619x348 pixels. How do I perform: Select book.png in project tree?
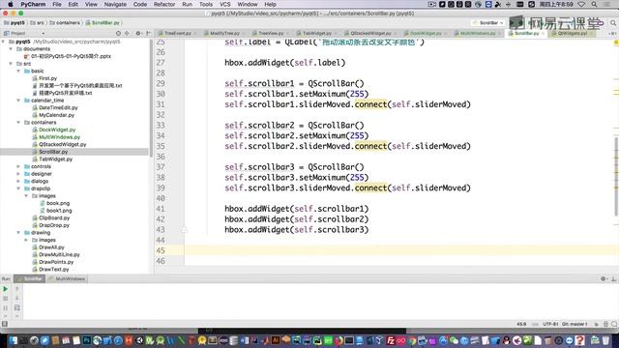pyautogui.click(x=58, y=203)
